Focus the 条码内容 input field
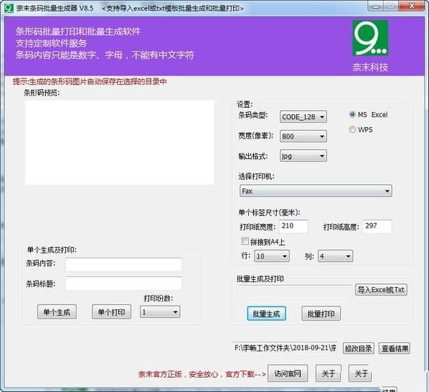 [x=124, y=264]
